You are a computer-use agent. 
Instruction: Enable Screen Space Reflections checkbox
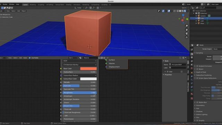pyautogui.click(x=197, y=78)
